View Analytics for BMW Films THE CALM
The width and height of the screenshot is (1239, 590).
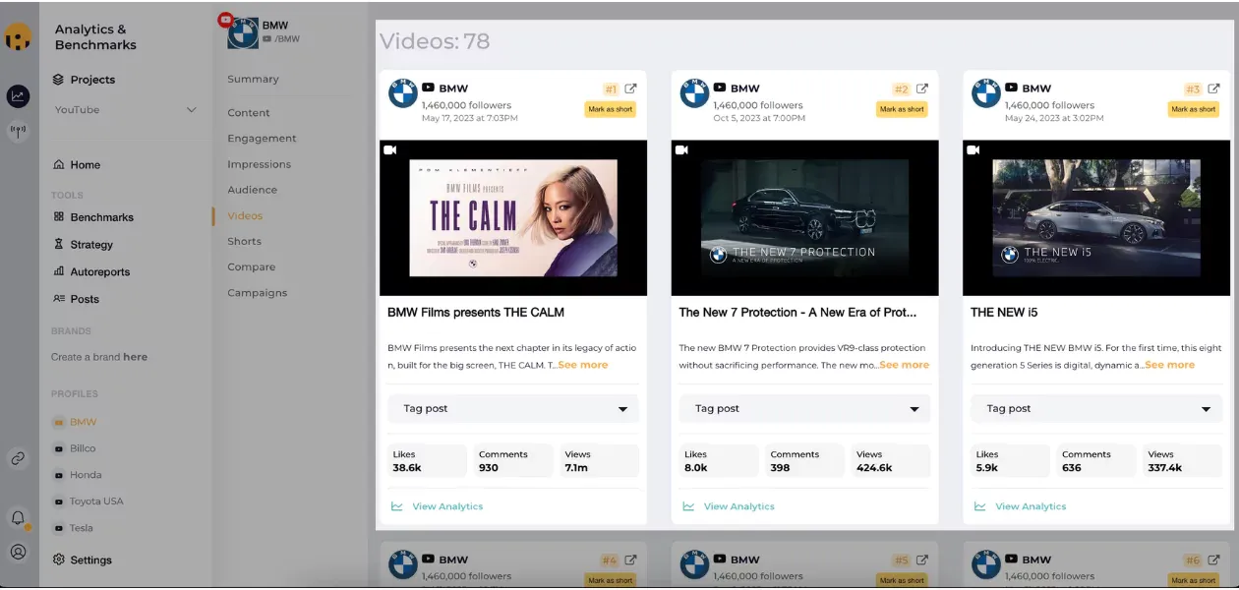click(x=447, y=506)
